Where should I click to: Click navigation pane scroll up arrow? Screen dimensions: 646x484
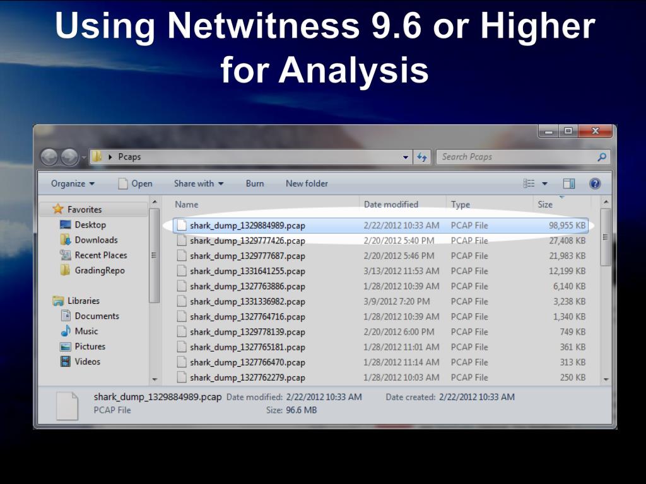pyautogui.click(x=154, y=202)
